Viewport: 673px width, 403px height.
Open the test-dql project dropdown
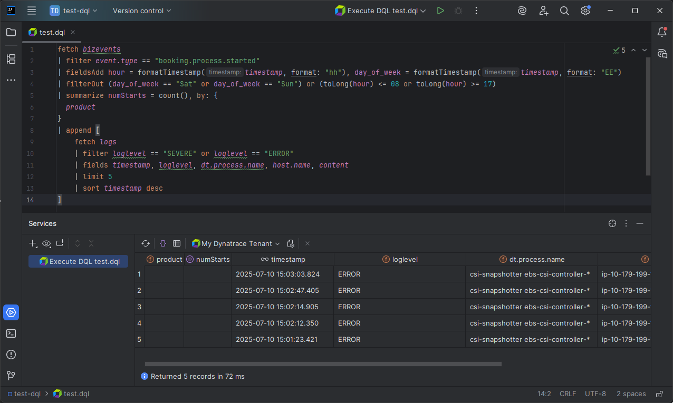pyautogui.click(x=74, y=11)
